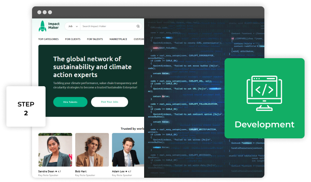The width and height of the screenshot is (311, 182).
Task: Click the Impact Maker wordmark text
Action: (x=54, y=26)
